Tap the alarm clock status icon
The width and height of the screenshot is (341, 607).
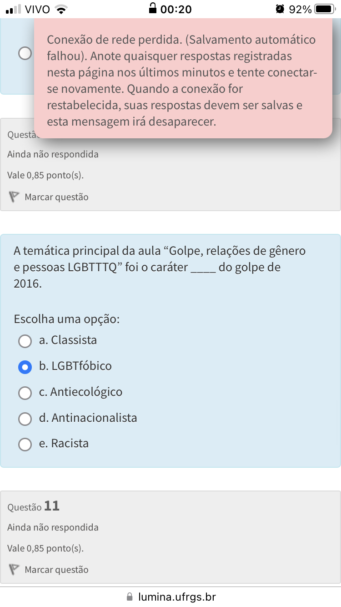pos(280,9)
